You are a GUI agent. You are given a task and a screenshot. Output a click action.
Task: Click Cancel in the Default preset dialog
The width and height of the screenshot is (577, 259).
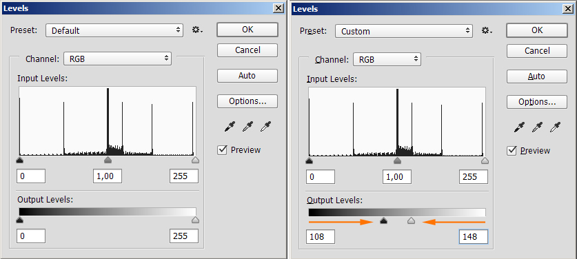(x=247, y=50)
